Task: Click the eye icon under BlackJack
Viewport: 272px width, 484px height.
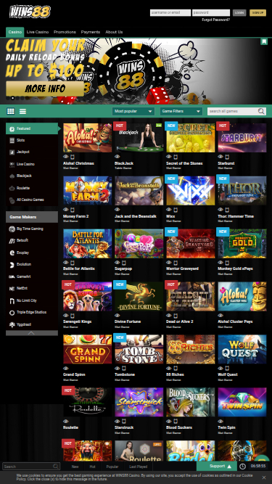Action: coord(118,157)
